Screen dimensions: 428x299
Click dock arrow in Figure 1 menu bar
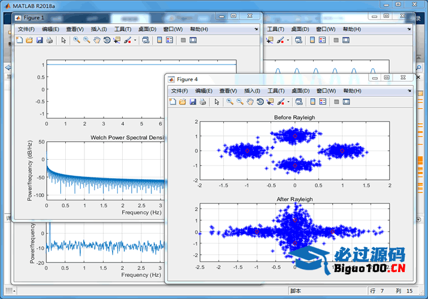point(256,29)
